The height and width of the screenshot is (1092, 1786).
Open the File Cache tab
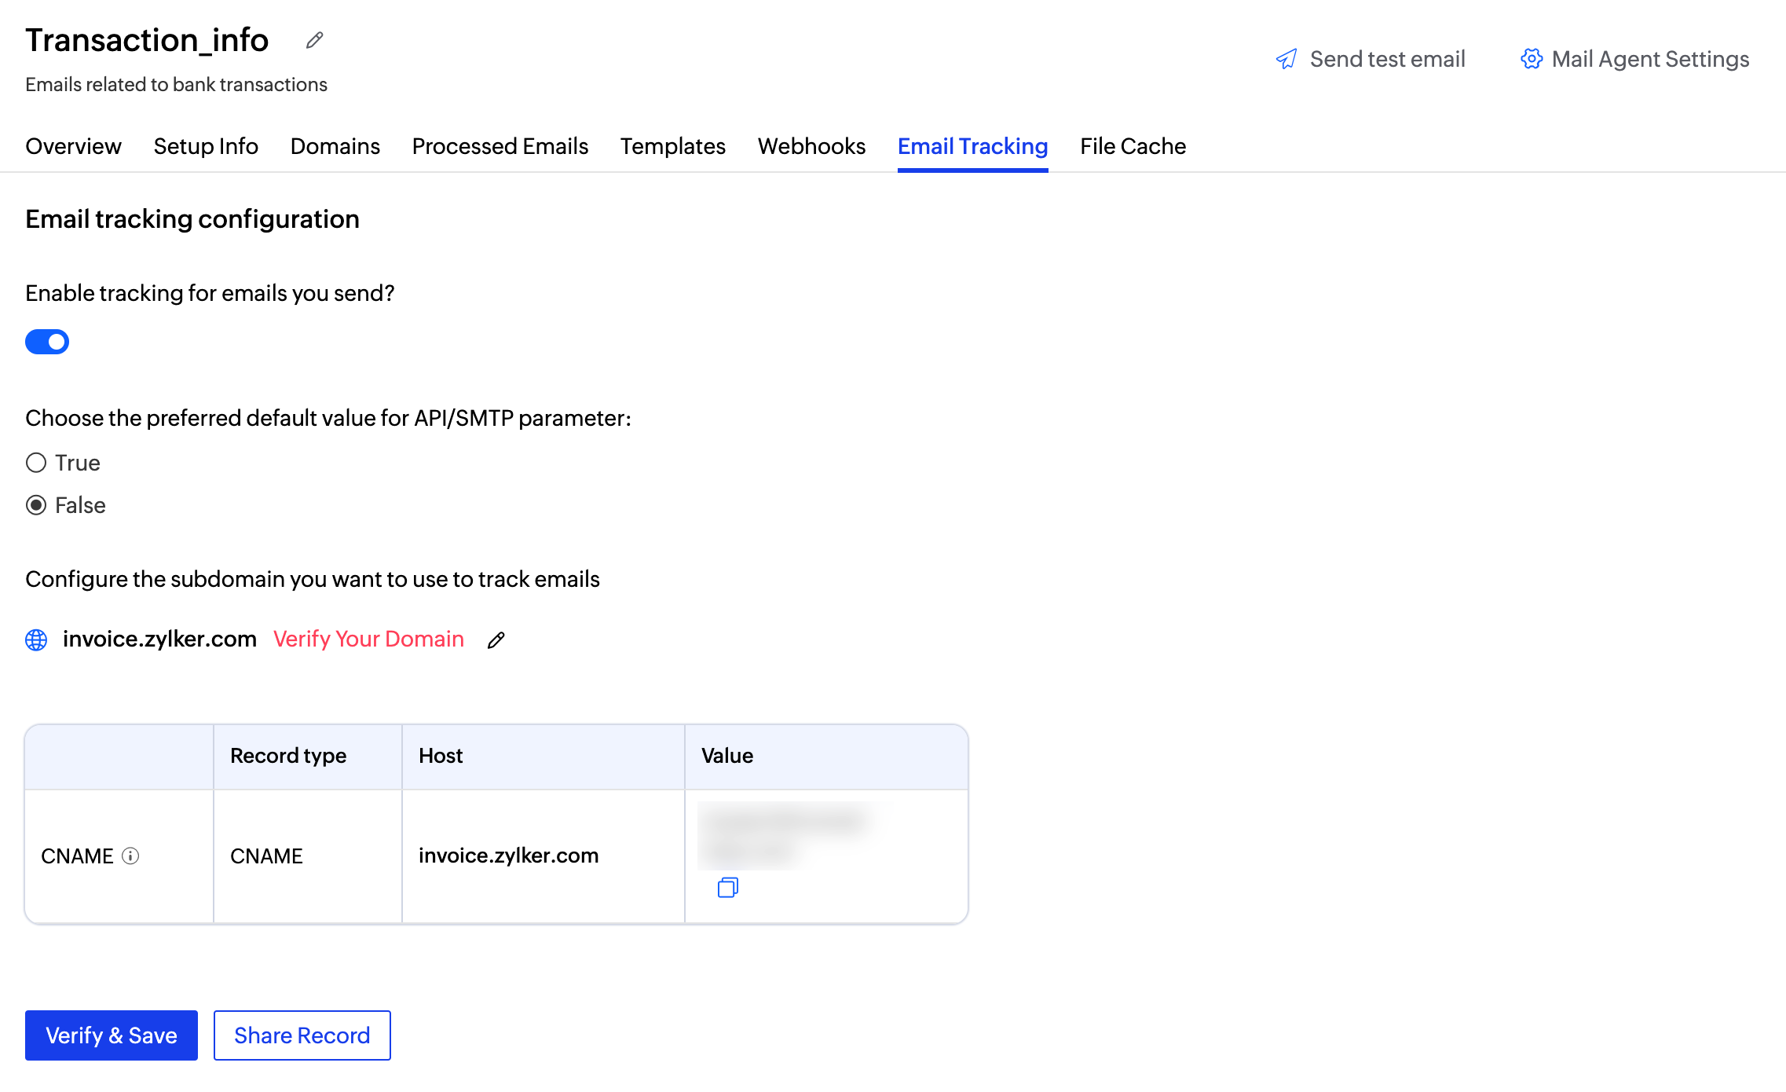1133,146
